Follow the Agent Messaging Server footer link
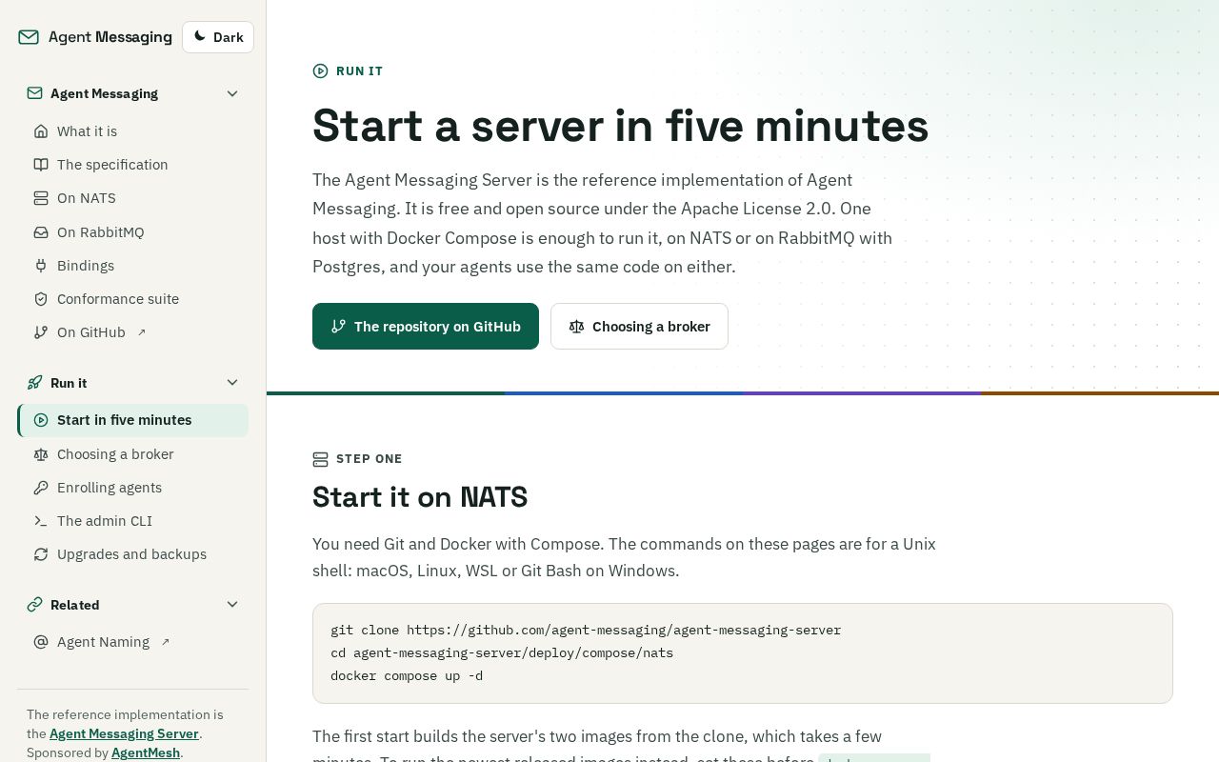This screenshot has width=1219, height=762. click(124, 733)
